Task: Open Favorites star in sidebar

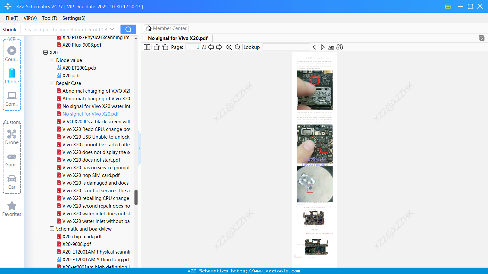Action: [12, 209]
